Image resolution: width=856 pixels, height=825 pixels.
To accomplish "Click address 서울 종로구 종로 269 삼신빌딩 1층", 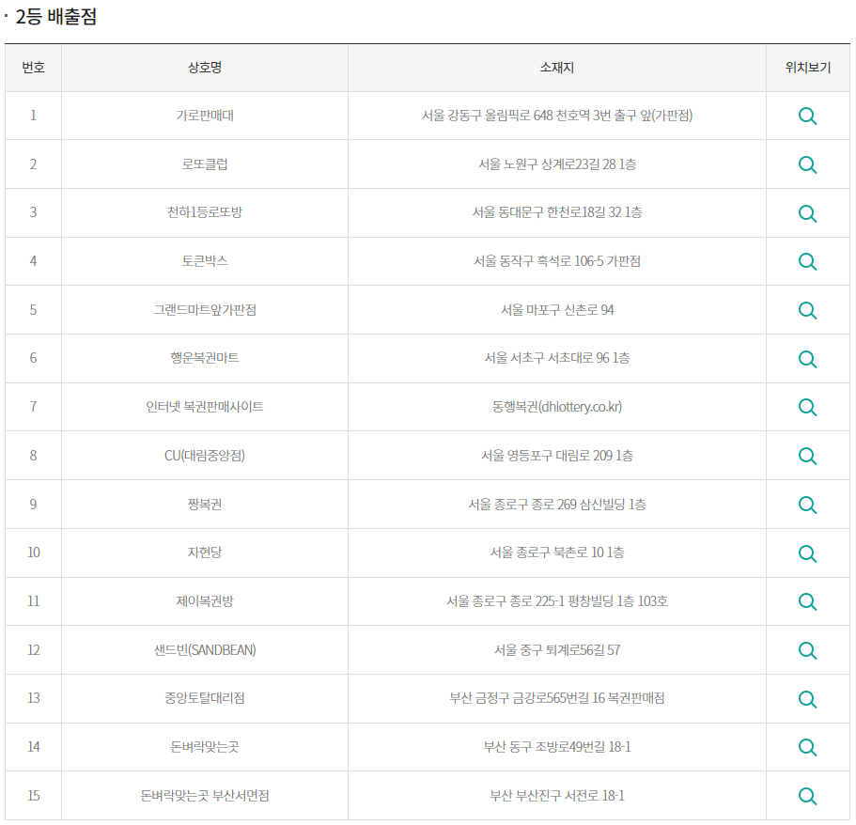I will 557,504.
